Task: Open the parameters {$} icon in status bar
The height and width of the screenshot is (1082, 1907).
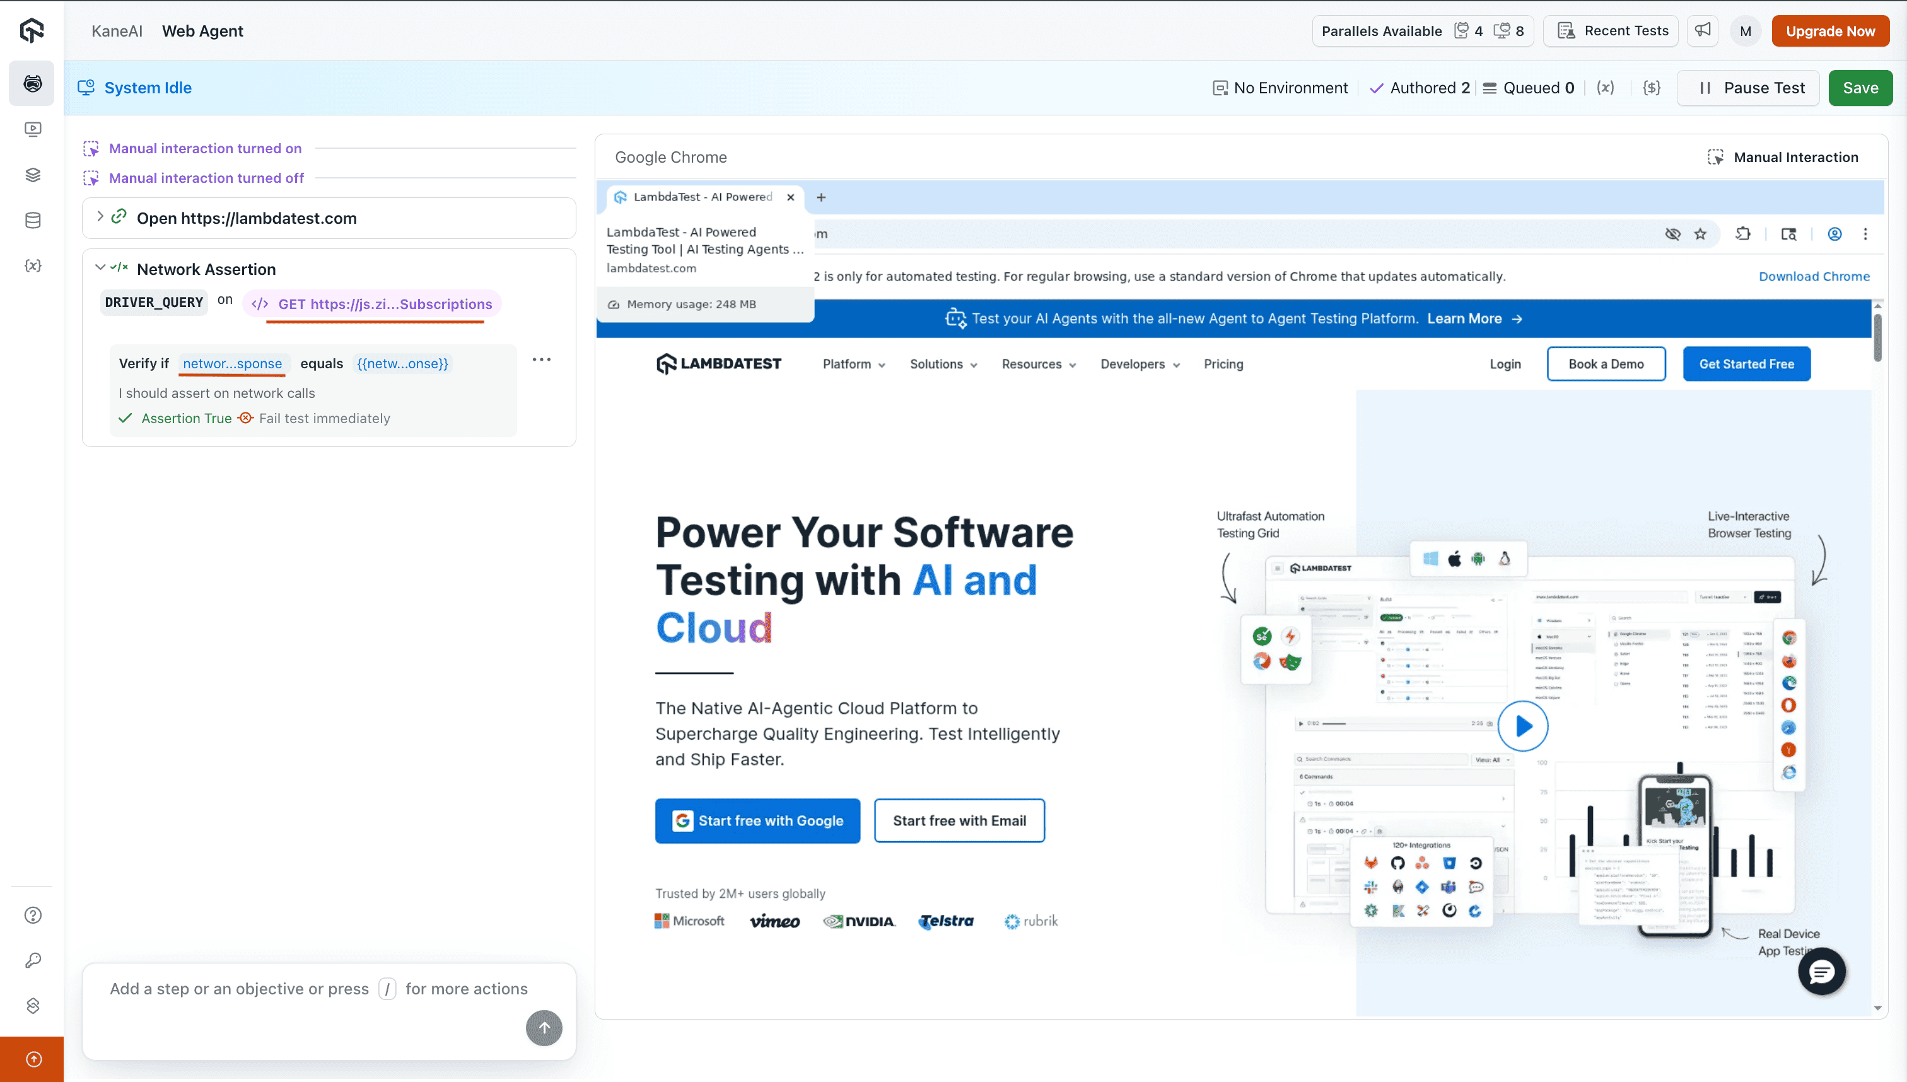Action: (x=1652, y=88)
